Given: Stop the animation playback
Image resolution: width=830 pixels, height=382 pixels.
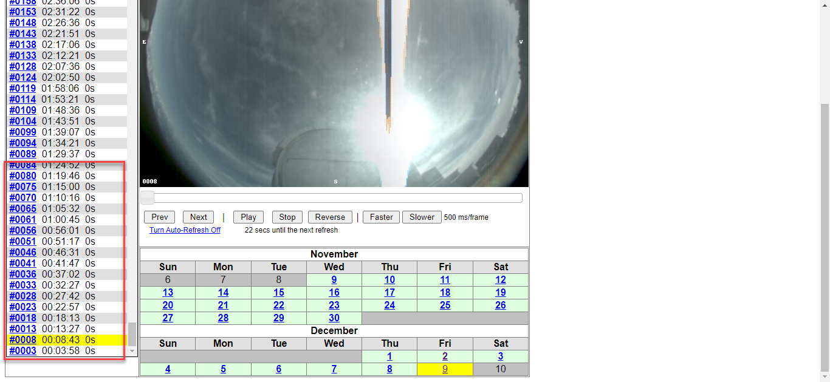Looking at the screenshot, I should [287, 217].
